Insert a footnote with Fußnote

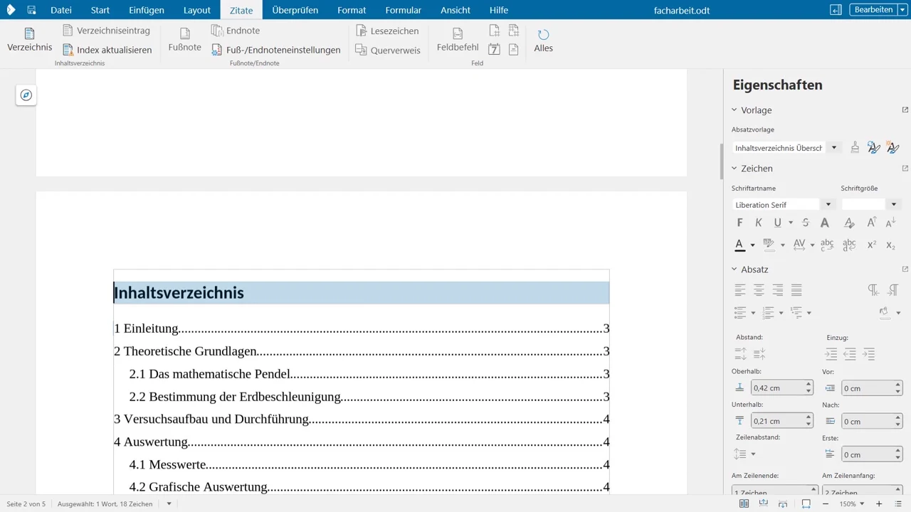pos(184,40)
